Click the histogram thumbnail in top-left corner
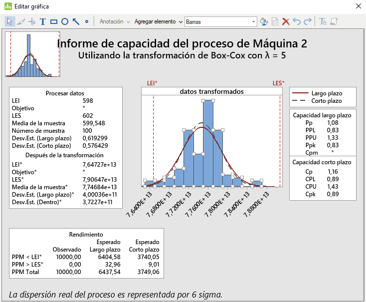This screenshot has height=302, width=366. point(32,55)
